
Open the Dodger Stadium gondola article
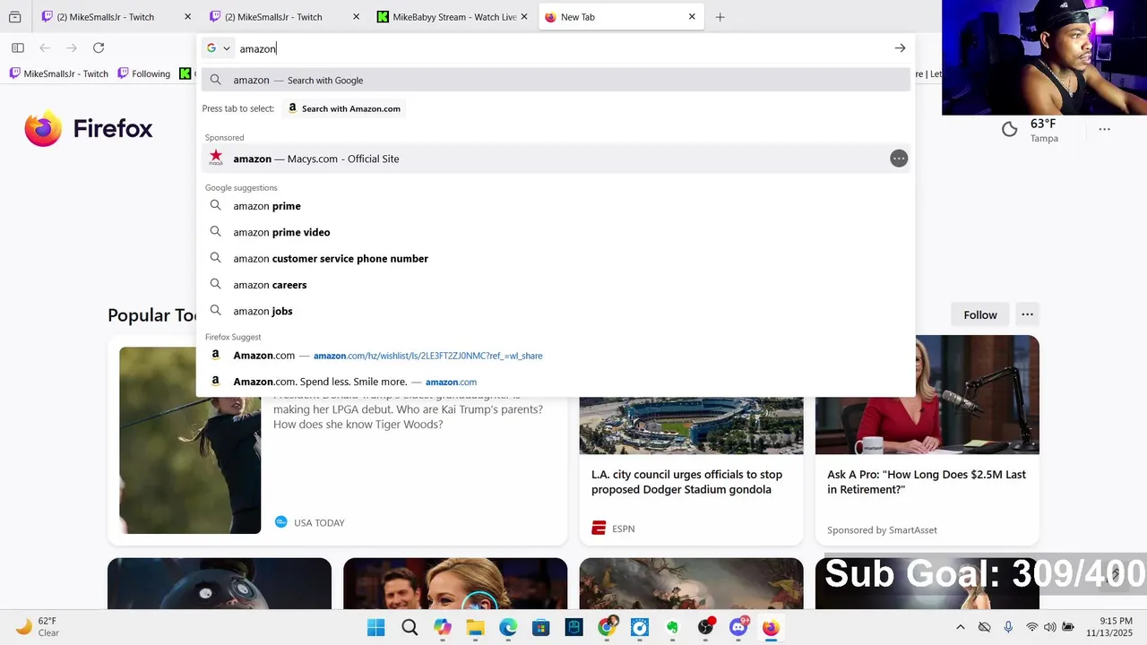coord(687,482)
